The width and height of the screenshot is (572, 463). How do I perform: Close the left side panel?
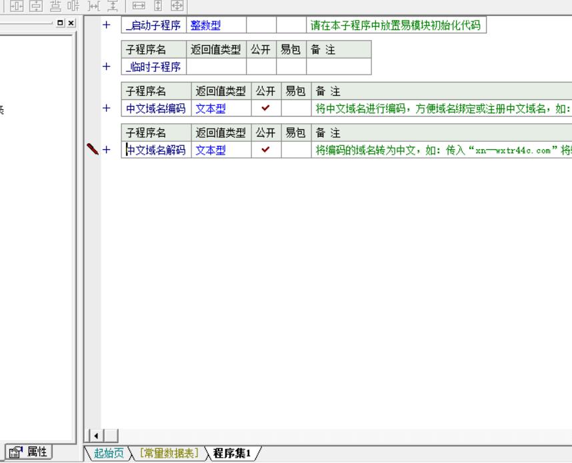tap(71, 23)
